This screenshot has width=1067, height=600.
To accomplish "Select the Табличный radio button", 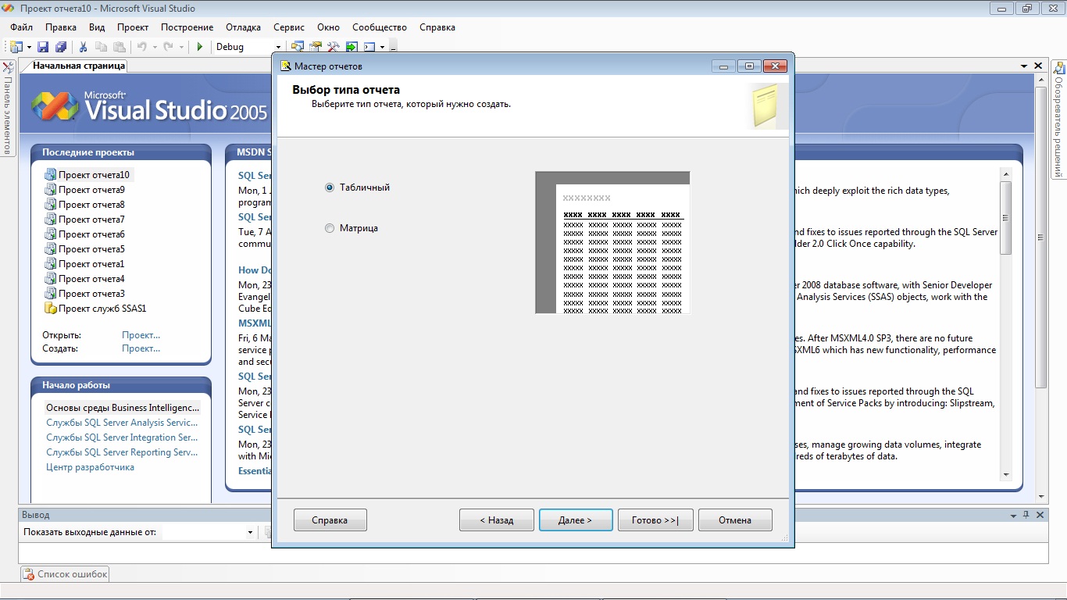I will (x=330, y=187).
